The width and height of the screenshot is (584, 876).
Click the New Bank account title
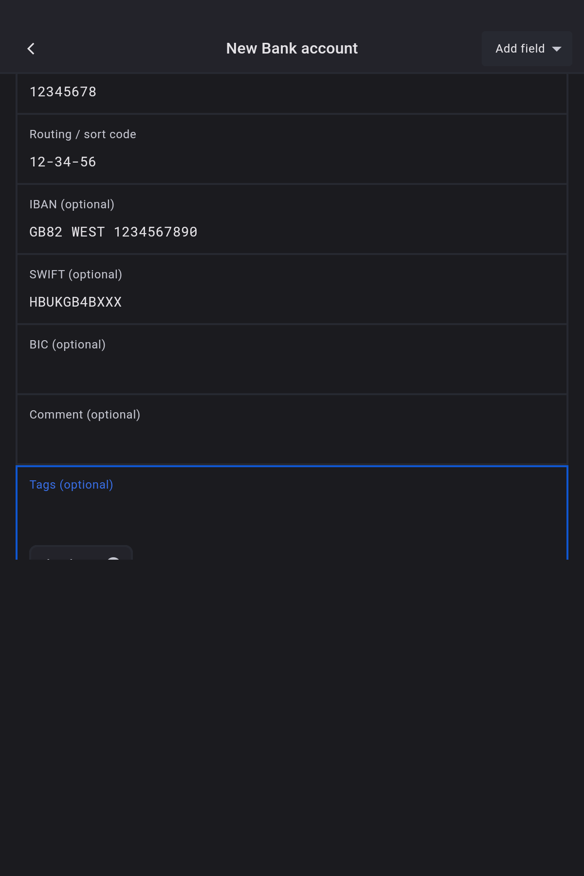[292, 49]
